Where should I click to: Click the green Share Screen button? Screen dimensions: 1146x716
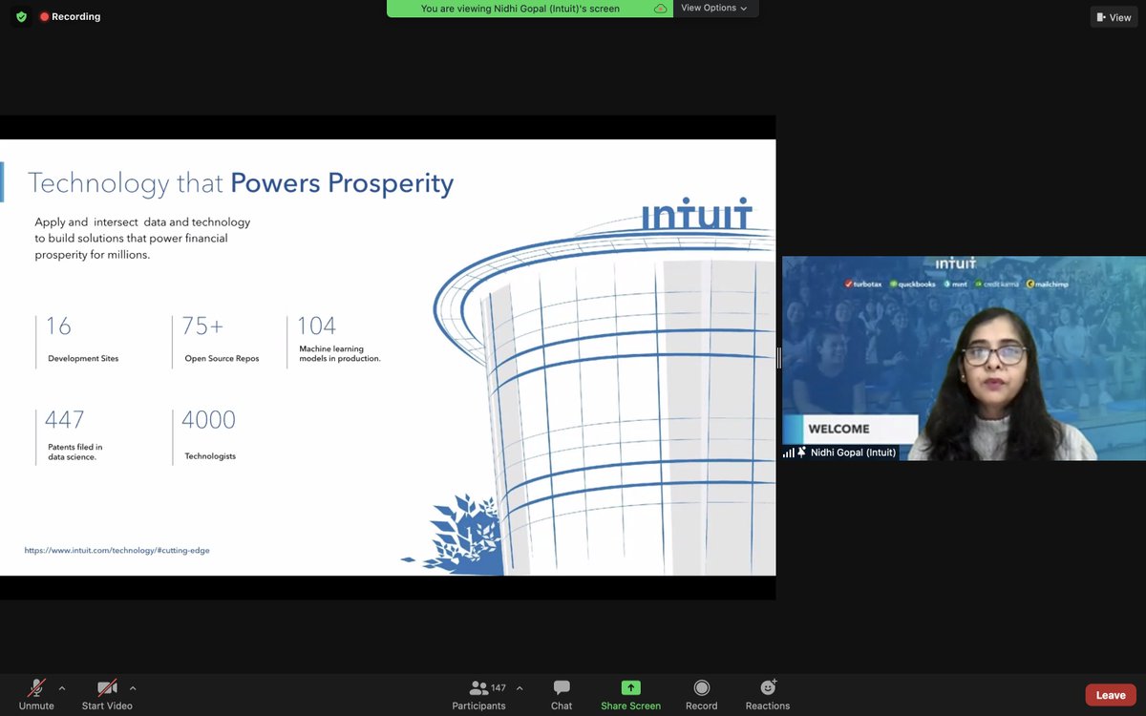(630, 694)
